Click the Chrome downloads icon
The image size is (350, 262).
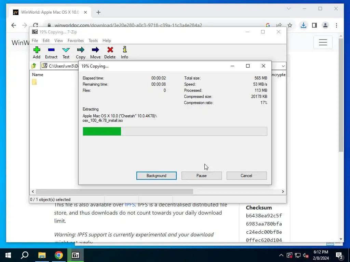click(x=304, y=25)
